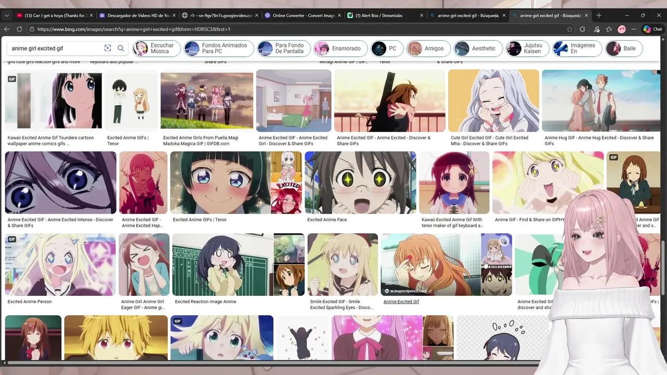This screenshot has height=375, width=667.
Task: Expand the tab actions chevron menu
Action: pyautogui.click(x=7, y=16)
